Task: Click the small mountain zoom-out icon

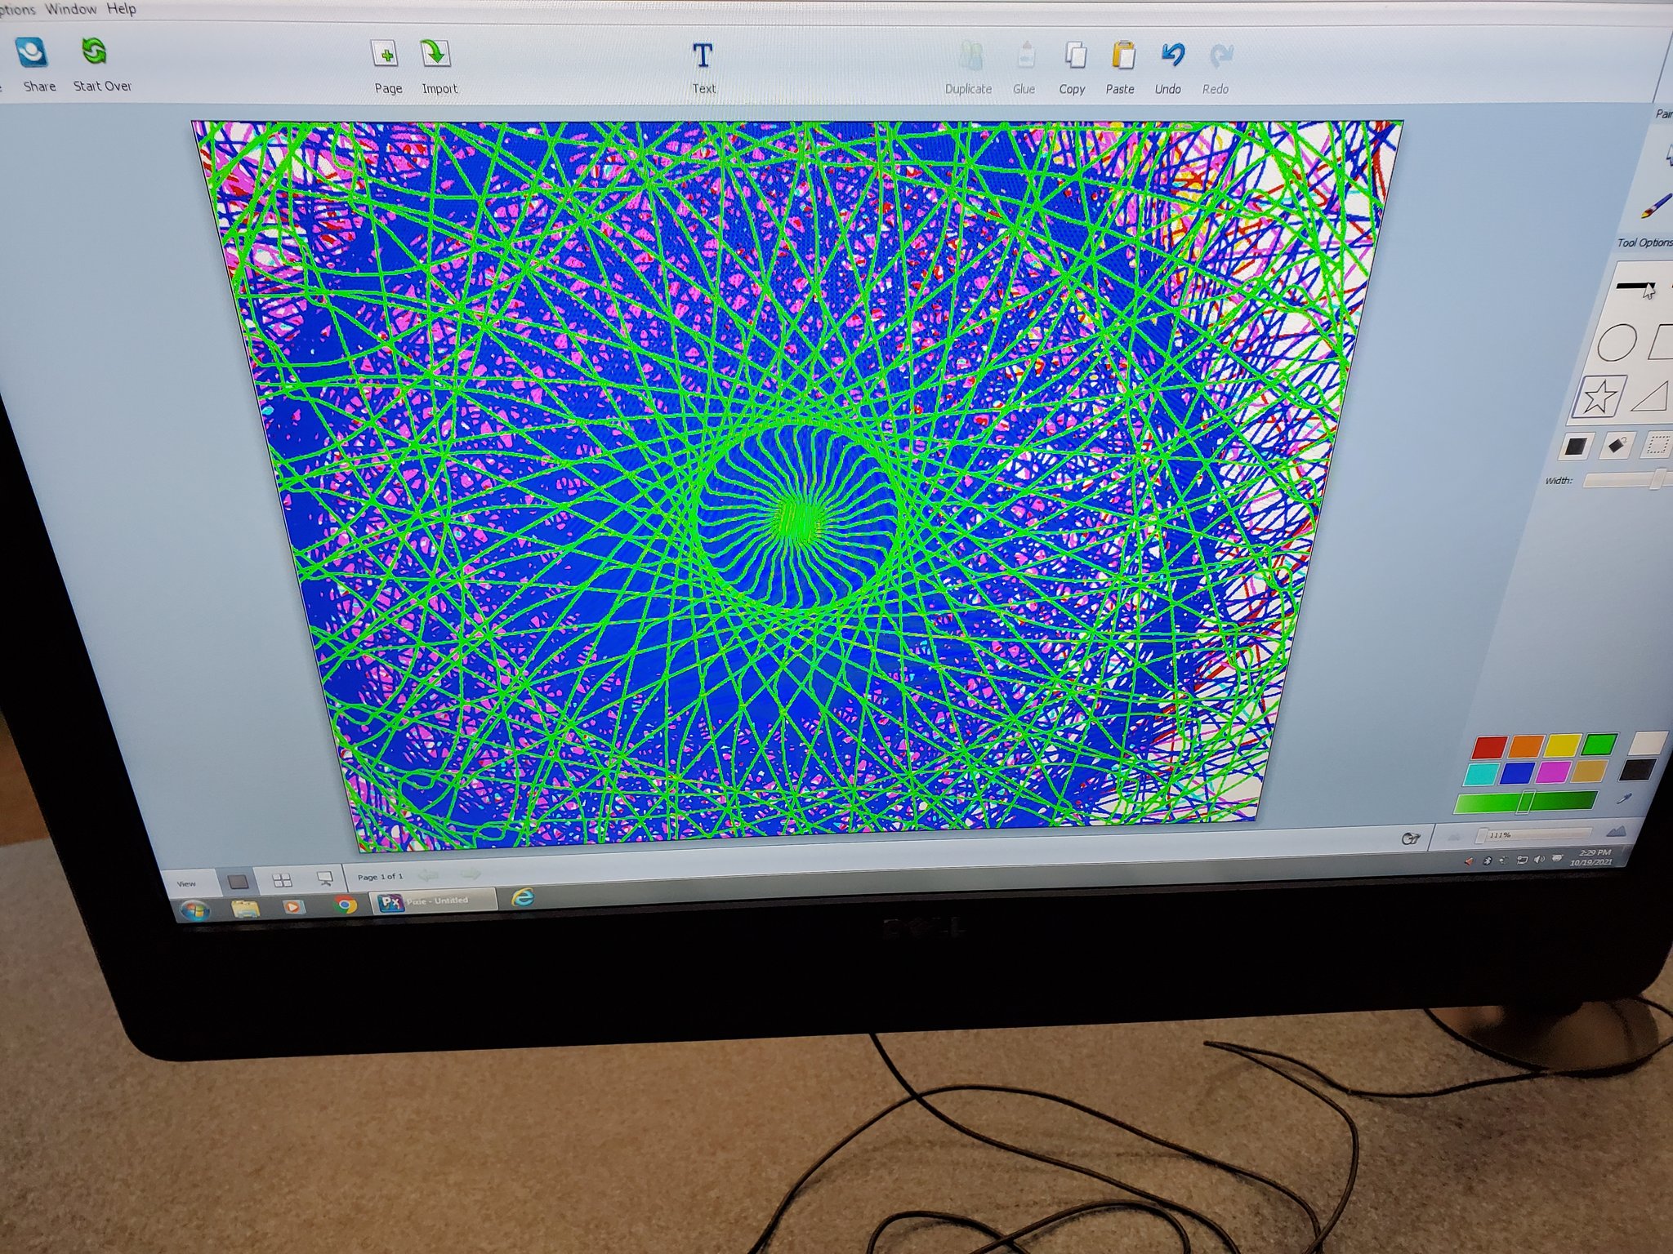Action: click(1454, 836)
